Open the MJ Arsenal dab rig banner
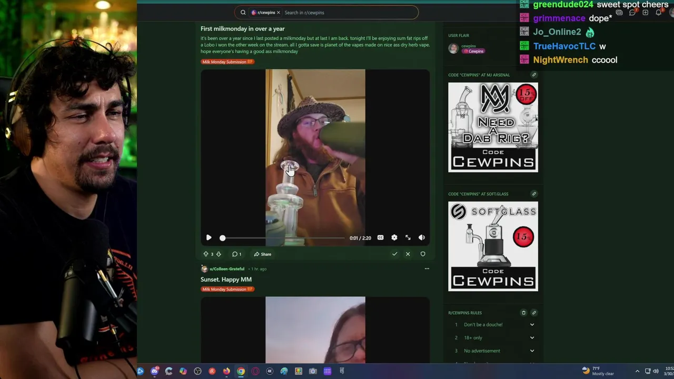 tap(493, 127)
